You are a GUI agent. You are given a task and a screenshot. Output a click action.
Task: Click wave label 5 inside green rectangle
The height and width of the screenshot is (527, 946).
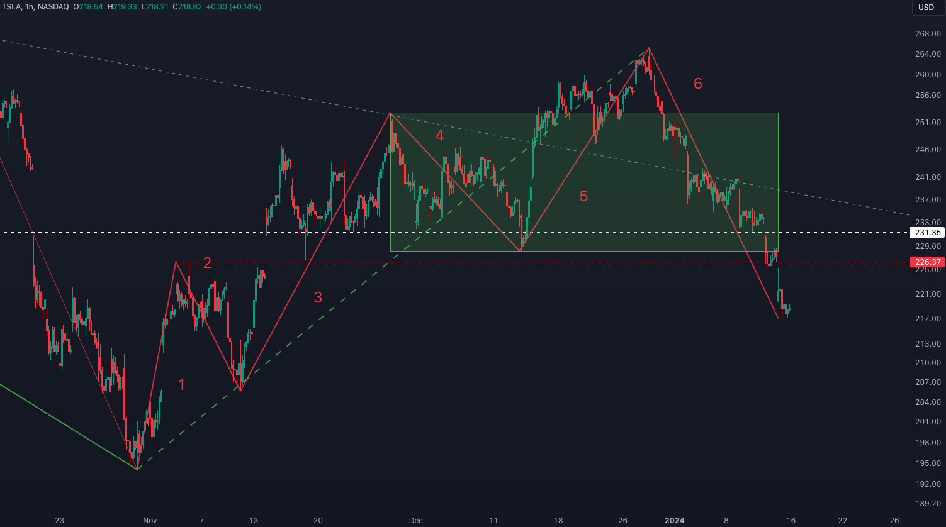(x=583, y=196)
